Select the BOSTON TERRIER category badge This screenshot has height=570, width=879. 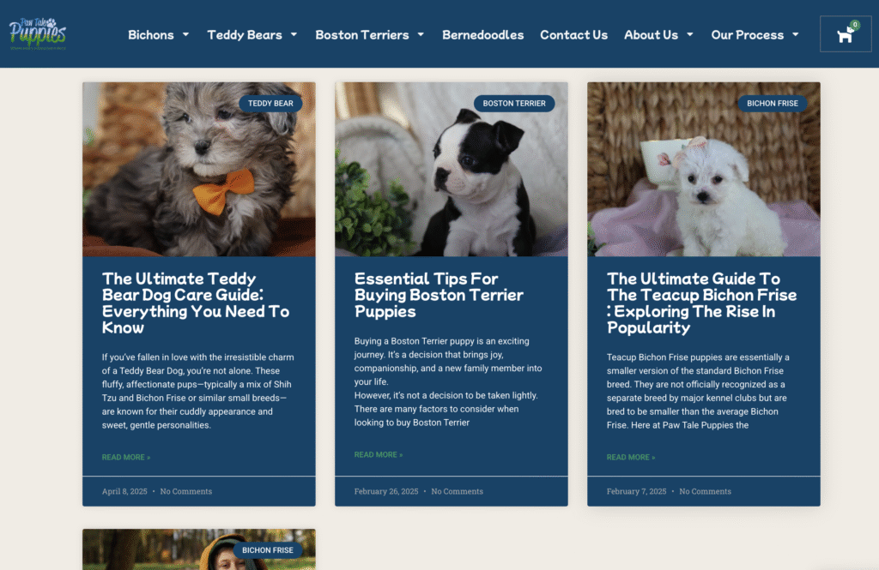(514, 104)
